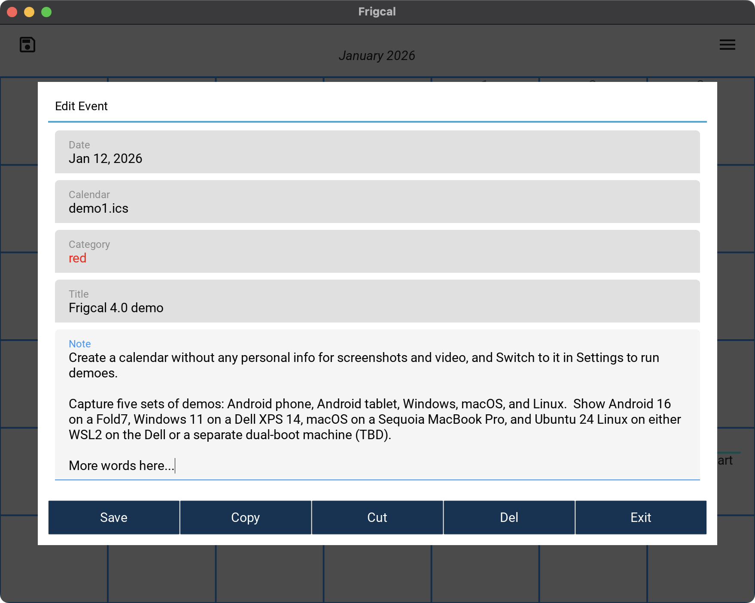Image resolution: width=755 pixels, height=603 pixels.
Task: Open the Calendar selector demo1.ics
Action: 377,202
